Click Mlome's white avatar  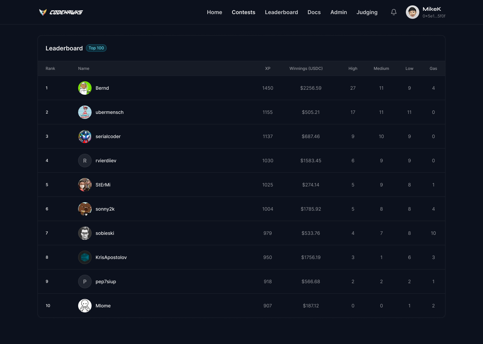coord(85,306)
